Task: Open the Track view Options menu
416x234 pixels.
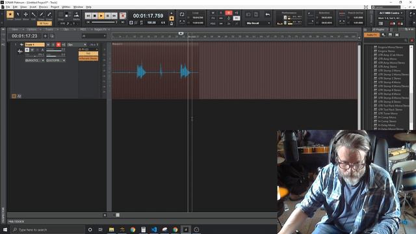Action: point(32,29)
